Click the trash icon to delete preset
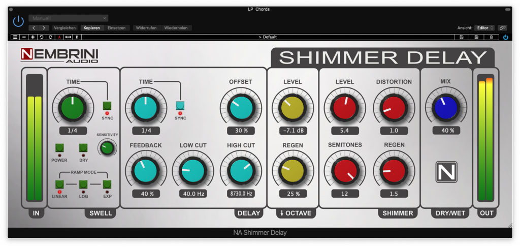520x247 pixels. tap(491, 37)
